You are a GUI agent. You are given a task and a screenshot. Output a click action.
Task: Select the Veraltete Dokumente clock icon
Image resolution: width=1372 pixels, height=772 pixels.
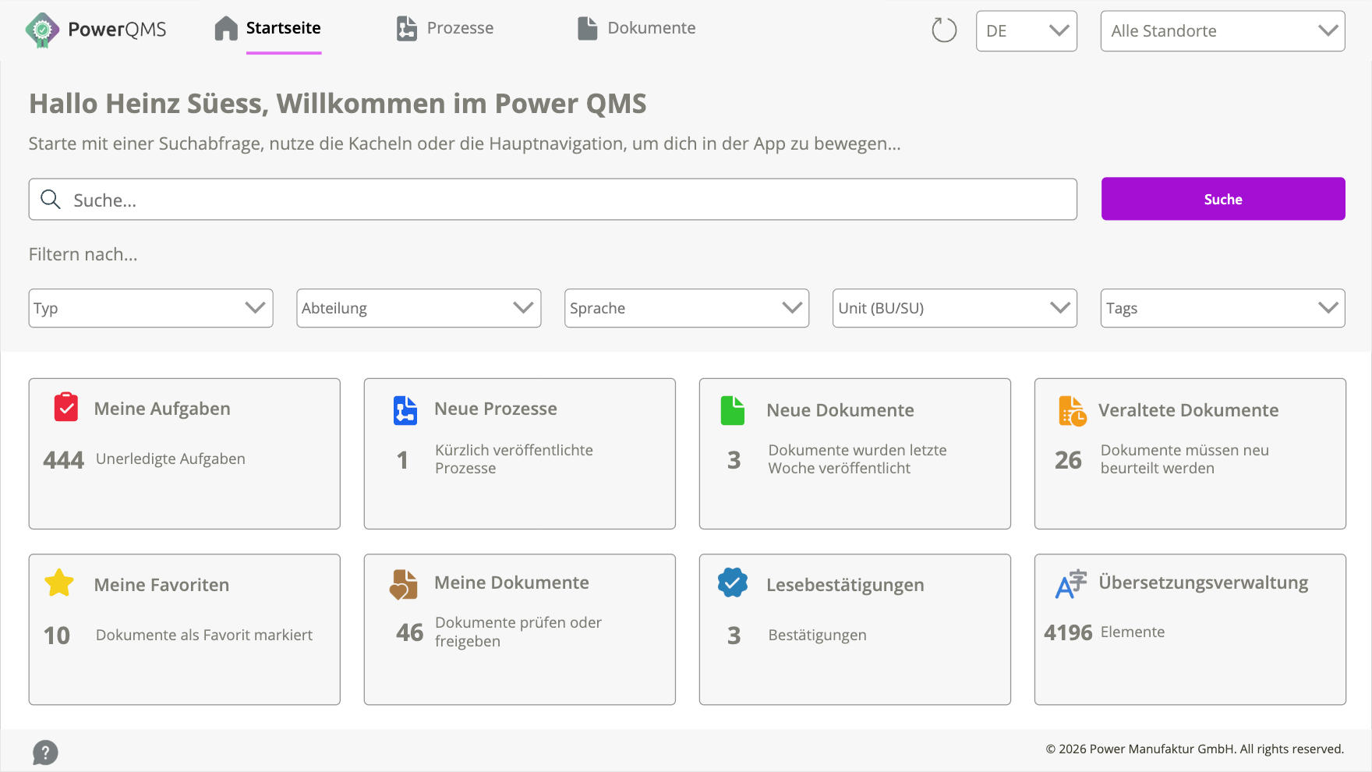1071,409
